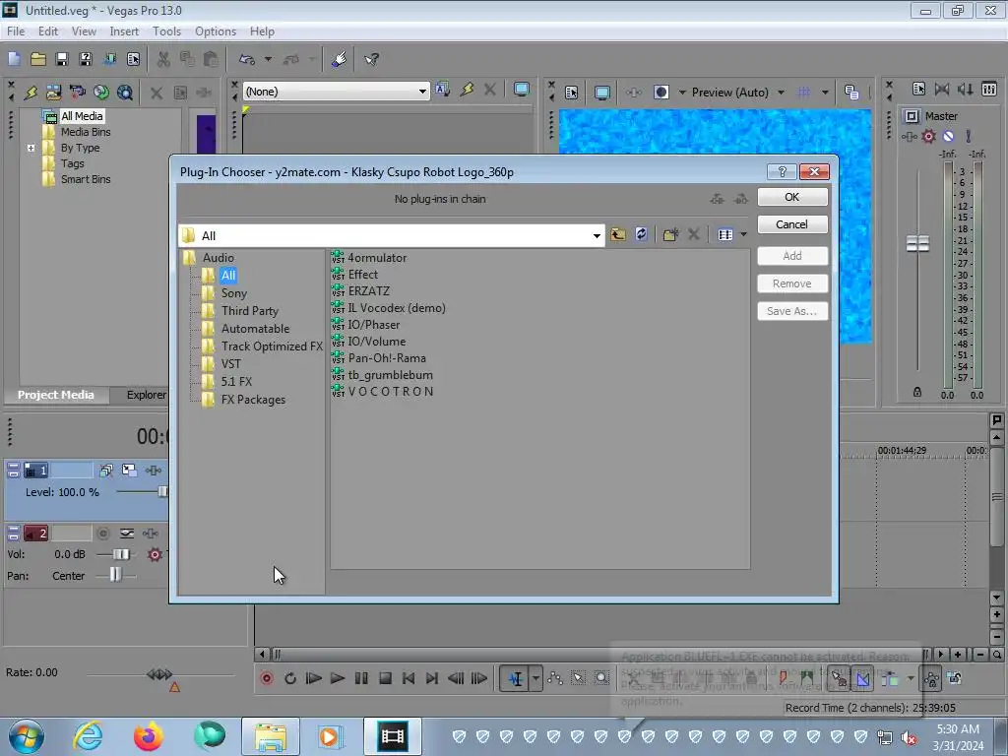
Task: Open the Overlays dropdown arrow in preview
Action: (825, 93)
